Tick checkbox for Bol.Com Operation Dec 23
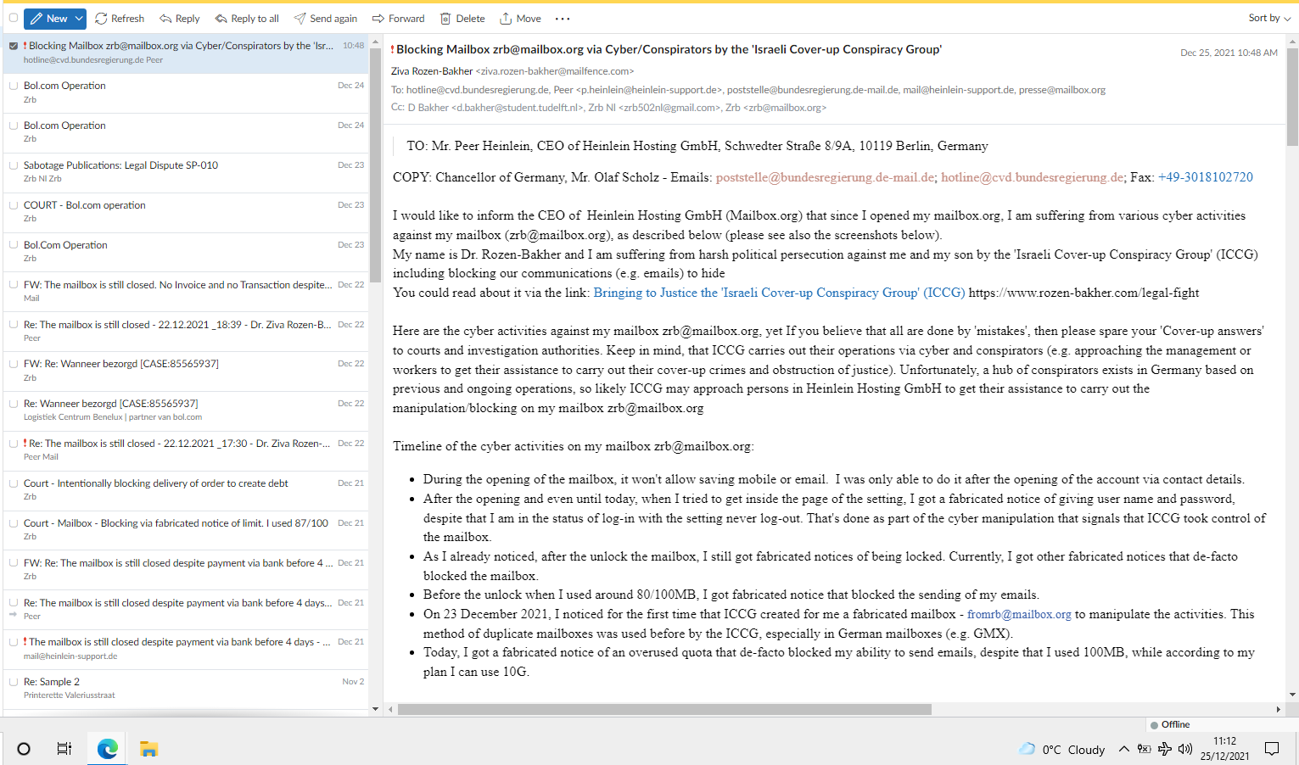Viewport: 1299px width, 765px height. coord(14,245)
